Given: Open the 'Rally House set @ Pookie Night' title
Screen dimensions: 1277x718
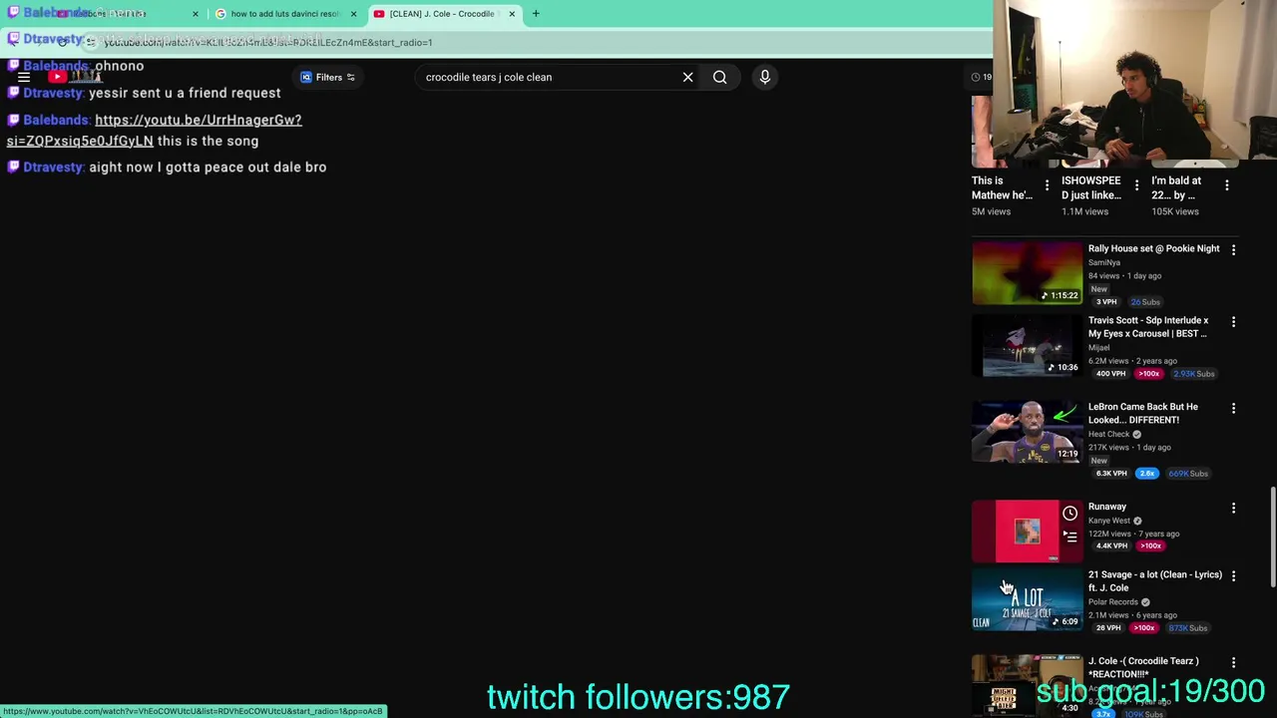Looking at the screenshot, I should pyautogui.click(x=1153, y=248).
